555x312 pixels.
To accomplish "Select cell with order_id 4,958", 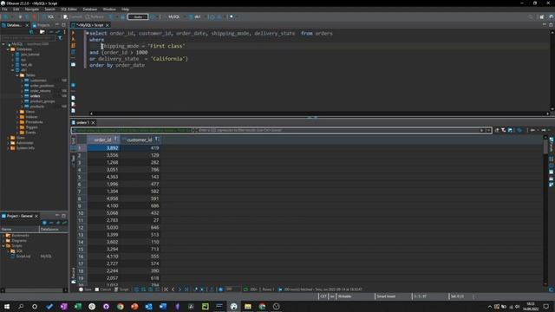I will pos(103,198).
